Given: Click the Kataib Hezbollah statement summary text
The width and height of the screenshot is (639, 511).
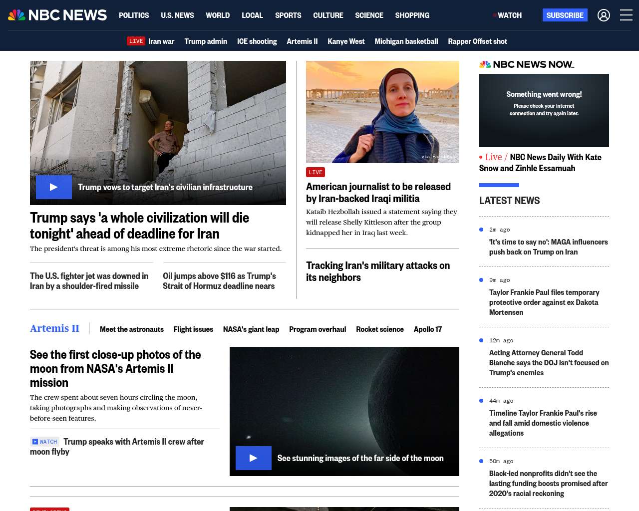Looking at the screenshot, I should coord(381,222).
